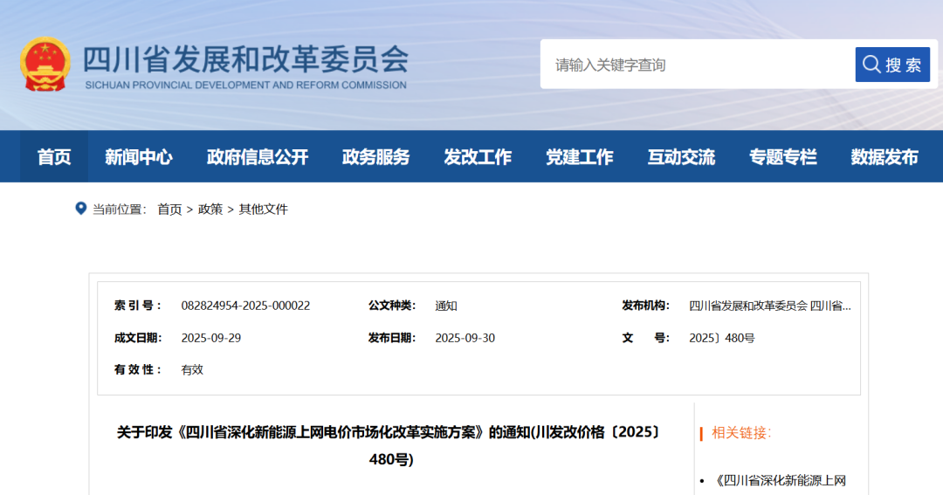Click 首页 breadcrumb link
Viewport: 943px width, 495px height.
coord(169,210)
